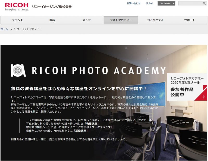This screenshot has height=161, width=208.
Task: Click リコーフォトアカデミー breadcrumb text
Action: click(28, 29)
